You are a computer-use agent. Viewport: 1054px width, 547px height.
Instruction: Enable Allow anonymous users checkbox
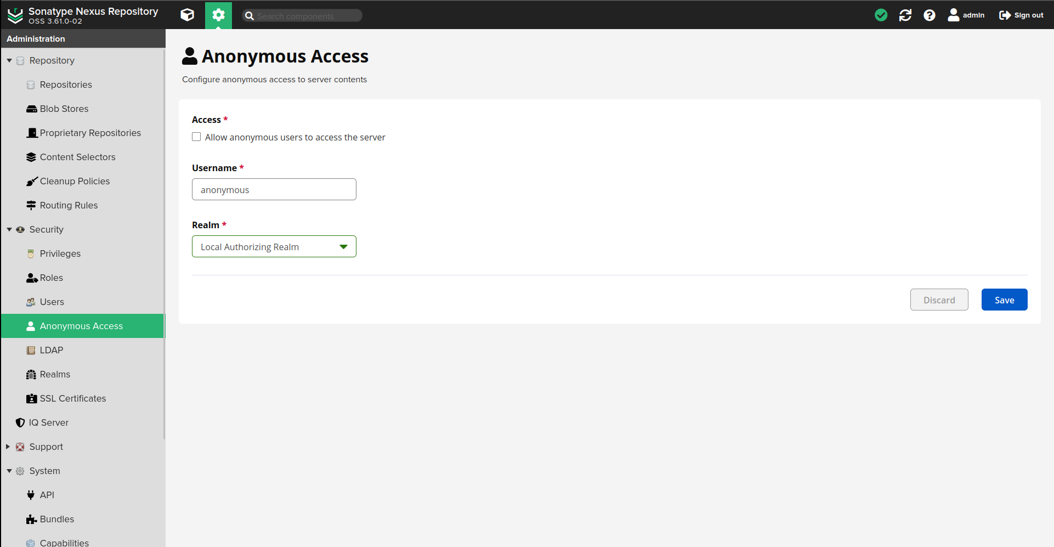[196, 137]
